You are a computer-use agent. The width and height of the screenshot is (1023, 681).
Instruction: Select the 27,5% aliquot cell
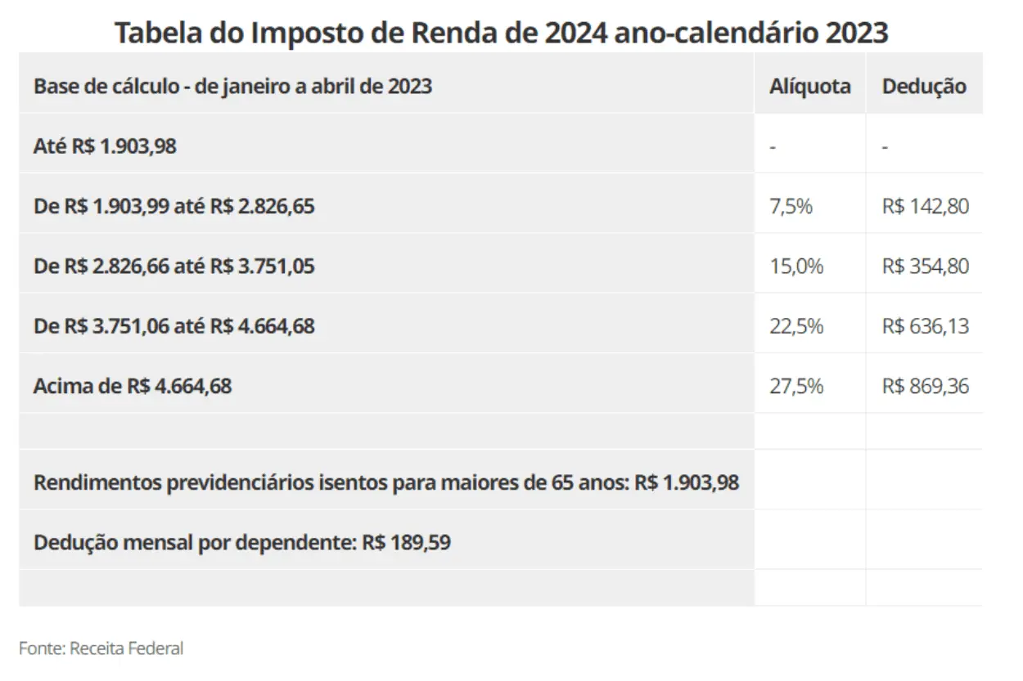[x=795, y=385]
